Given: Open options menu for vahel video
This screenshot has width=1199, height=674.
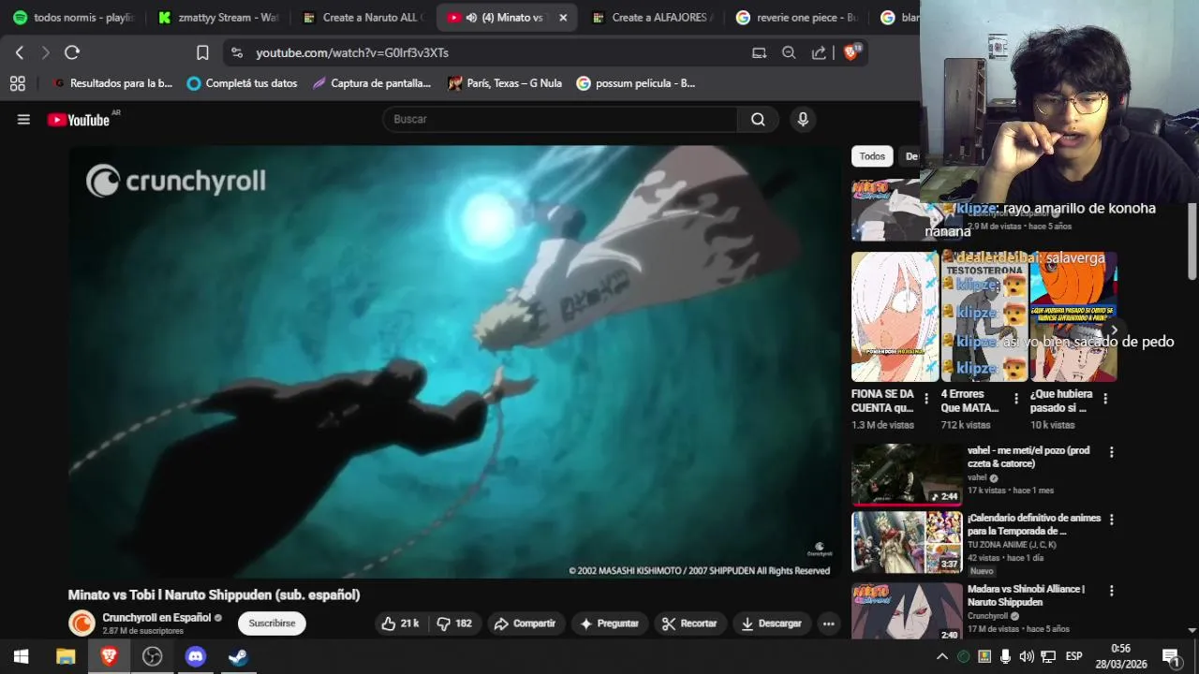Looking at the screenshot, I should (1112, 452).
